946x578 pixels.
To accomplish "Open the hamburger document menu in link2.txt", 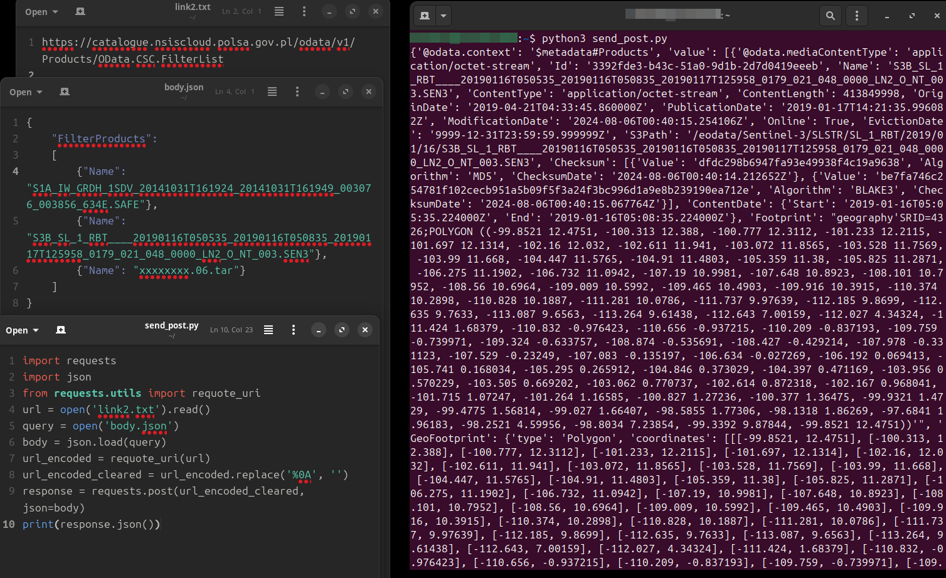I will 279,11.
